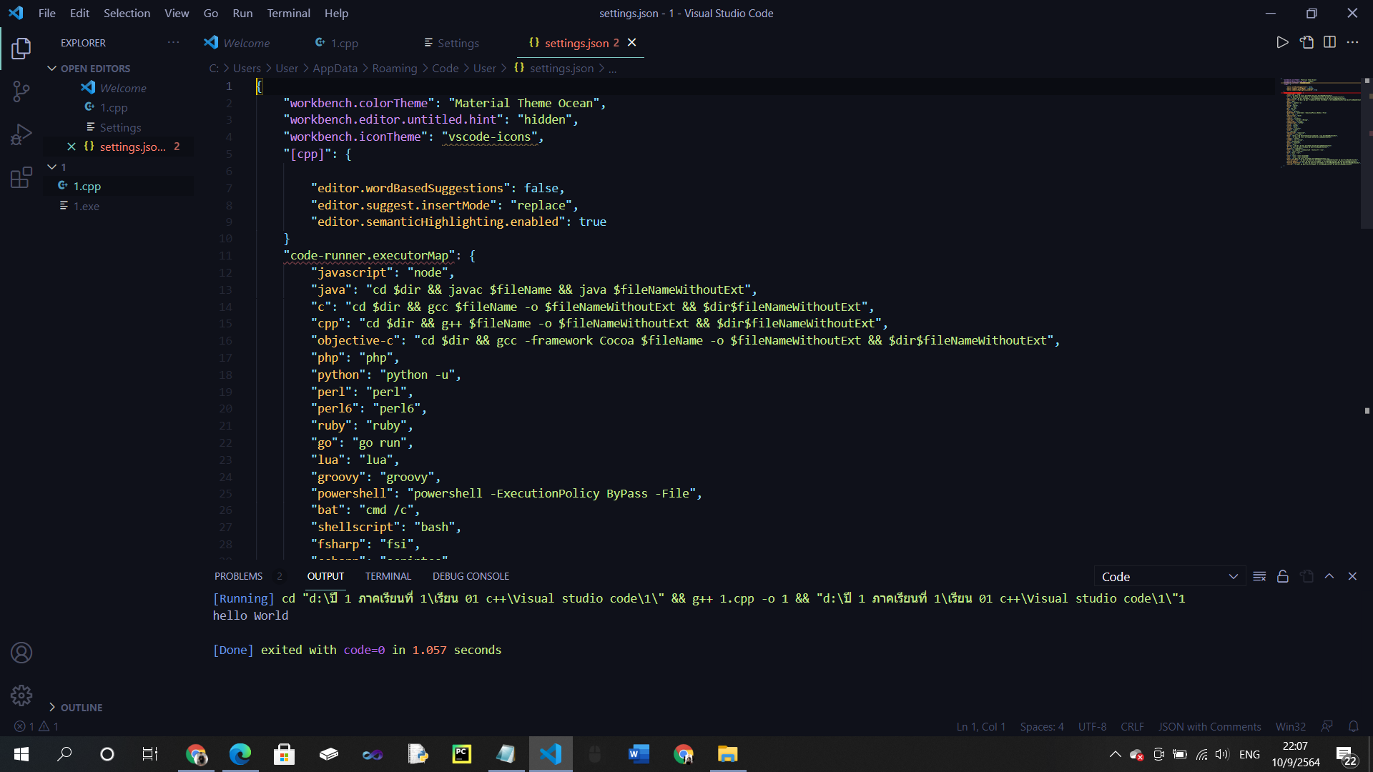Image resolution: width=1373 pixels, height=772 pixels.
Task: Run the code with the play button
Action: [x=1282, y=42]
